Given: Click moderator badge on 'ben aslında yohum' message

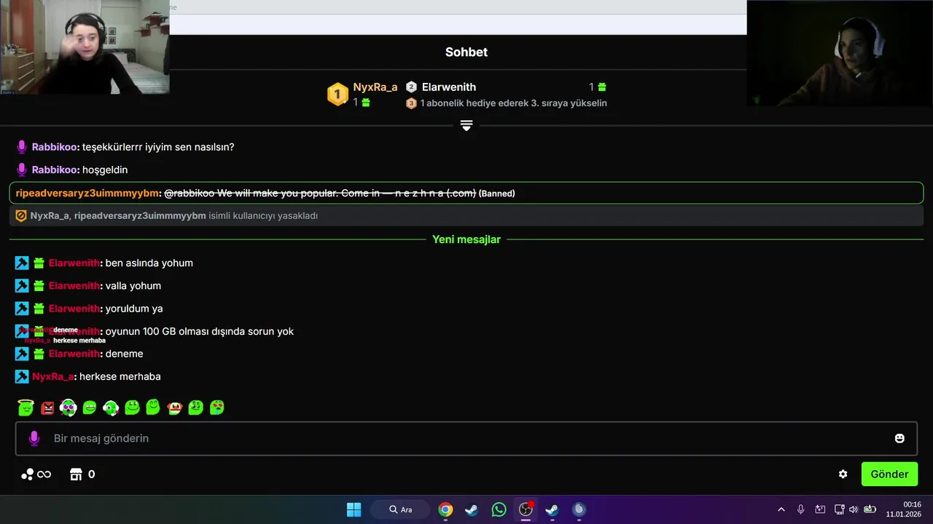Looking at the screenshot, I should (22, 263).
